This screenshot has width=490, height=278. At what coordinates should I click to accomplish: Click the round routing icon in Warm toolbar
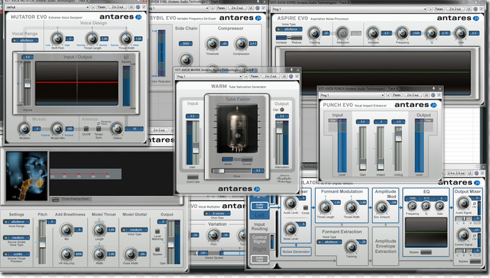pyautogui.click(x=291, y=76)
